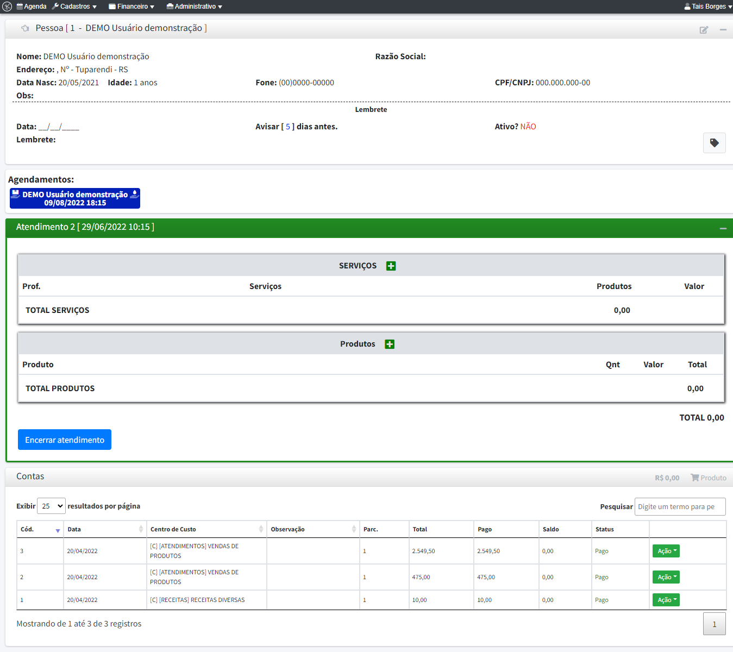Viewport: 733px width, 652px height.
Task: Open Tais Borges user menu
Action: (x=708, y=7)
